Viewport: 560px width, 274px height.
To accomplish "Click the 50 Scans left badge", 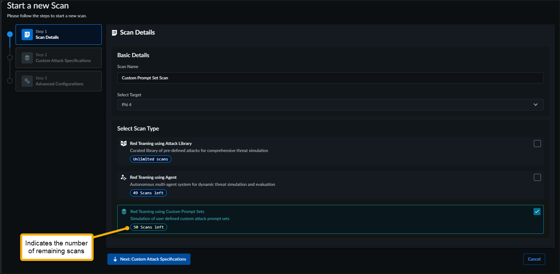I will 149,227.
